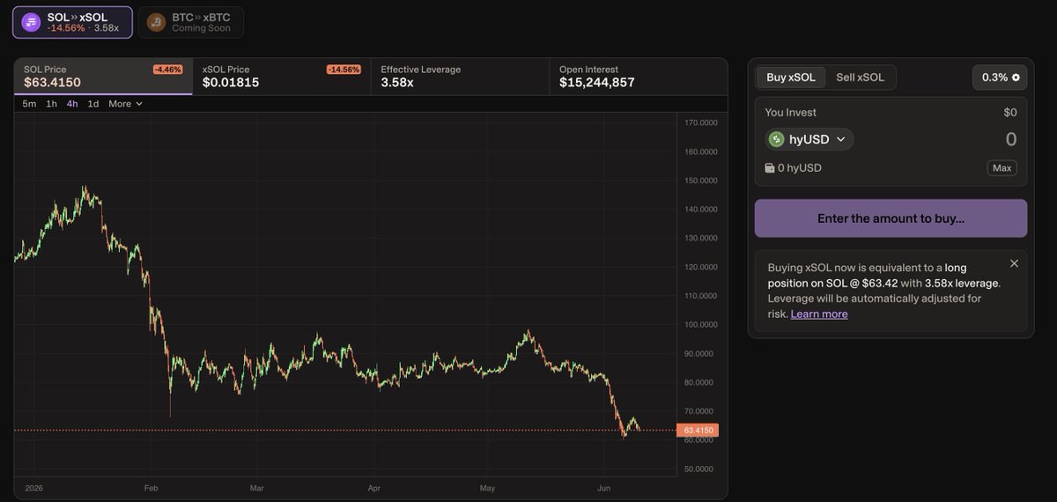The height and width of the screenshot is (502, 1057).
Task: Click Enter the amount to buy button
Action: click(x=891, y=218)
